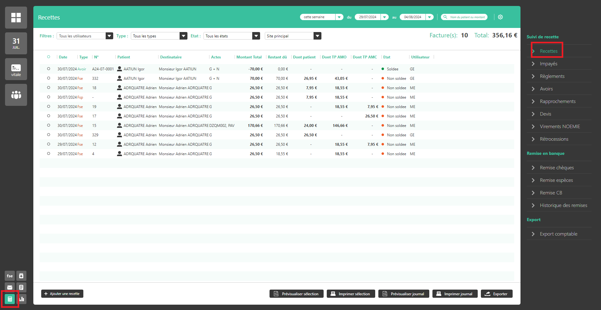The height and width of the screenshot is (310, 601).
Task: Select the radio for invoice A24-07-0001
Action: coord(48,69)
